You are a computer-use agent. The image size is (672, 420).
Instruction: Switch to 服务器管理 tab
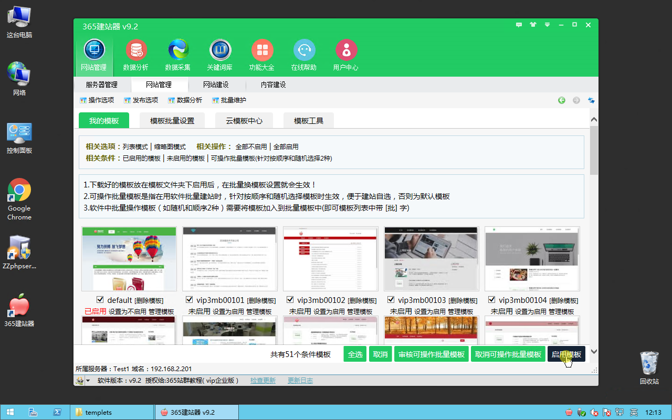tap(101, 85)
